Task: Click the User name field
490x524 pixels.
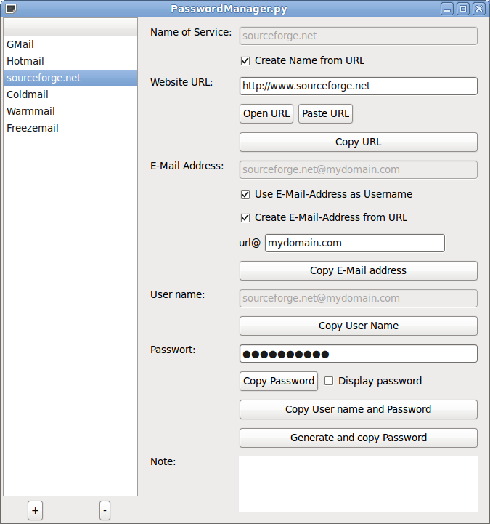Action: [x=359, y=298]
